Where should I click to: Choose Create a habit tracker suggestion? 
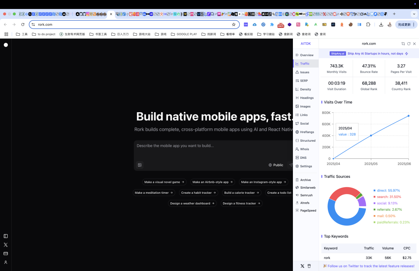[x=199, y=193]
